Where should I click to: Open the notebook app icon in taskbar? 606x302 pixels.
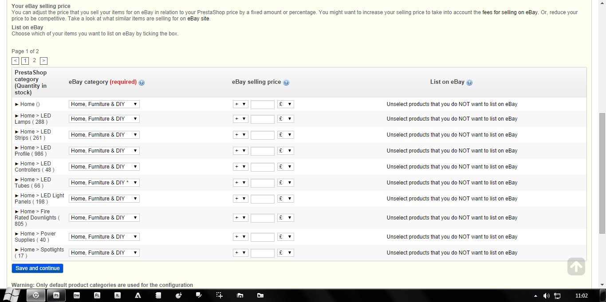[x=158, y=295]
